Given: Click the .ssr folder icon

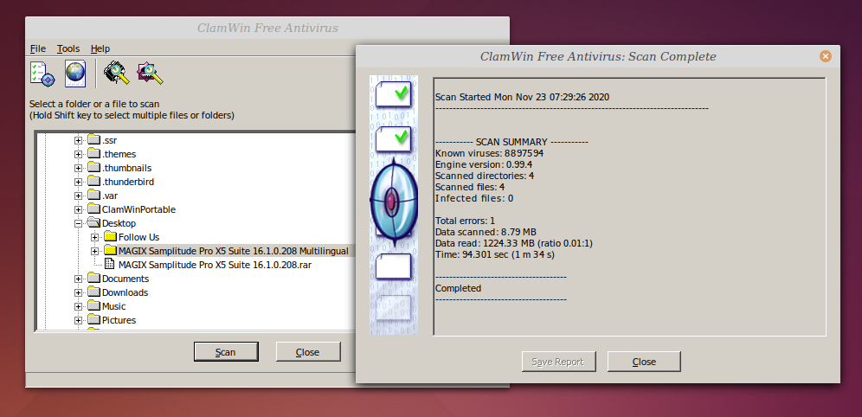Looking at the screenshot, I should 94,140.
